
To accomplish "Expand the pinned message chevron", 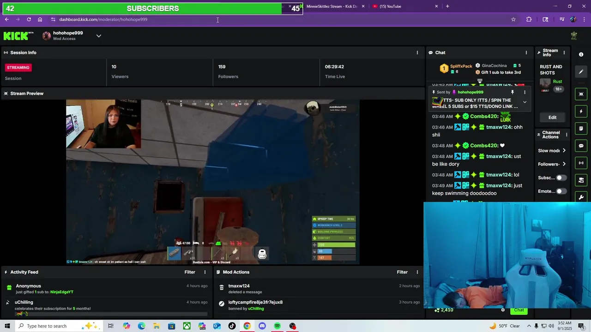I will (x=525, y=102).
